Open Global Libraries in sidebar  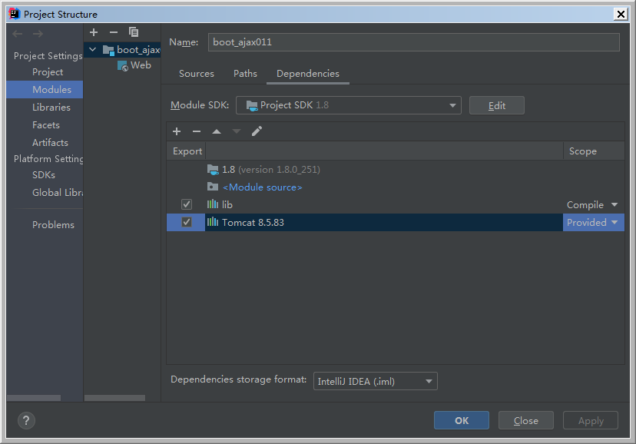(x=57, y=193)
